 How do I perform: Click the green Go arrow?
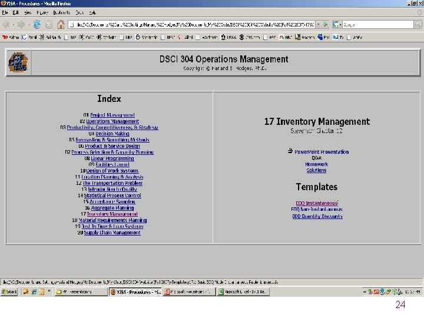tap(326, 25)
